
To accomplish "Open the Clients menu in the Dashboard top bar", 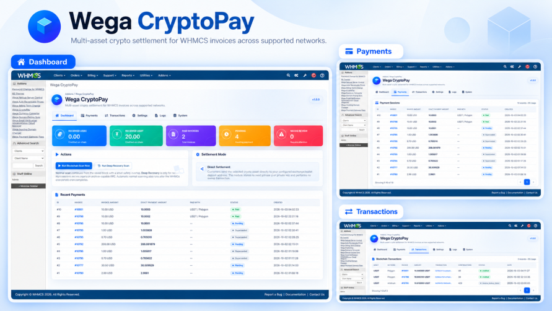I will click(59, 76).
